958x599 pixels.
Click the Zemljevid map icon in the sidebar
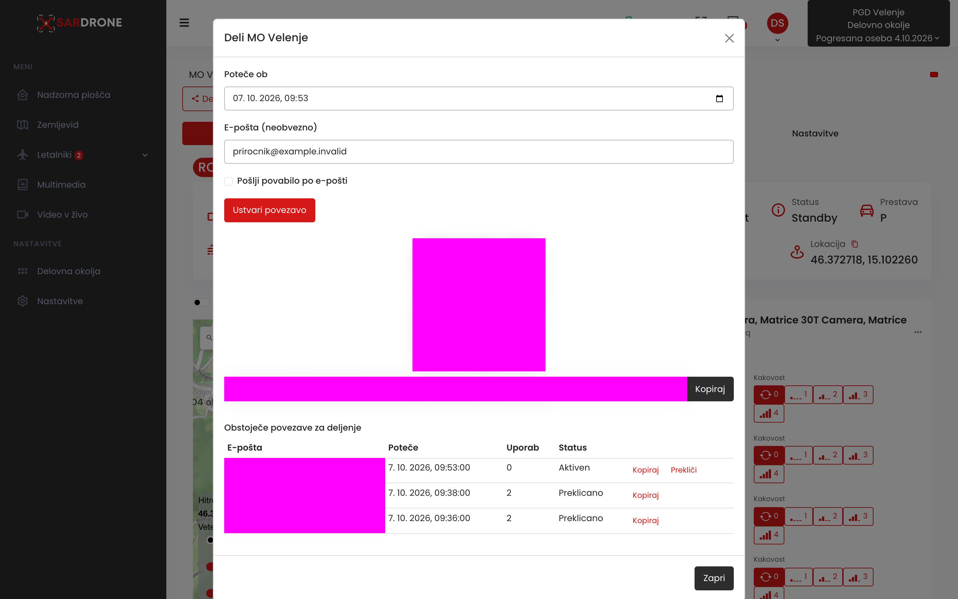click(23, 125)
